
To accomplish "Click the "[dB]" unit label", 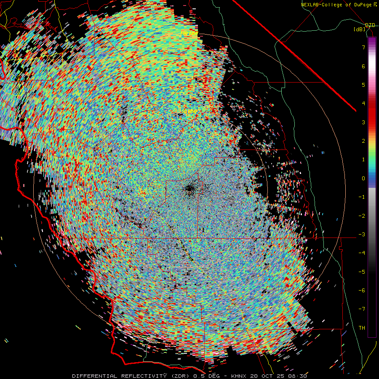I will point(360,29).
